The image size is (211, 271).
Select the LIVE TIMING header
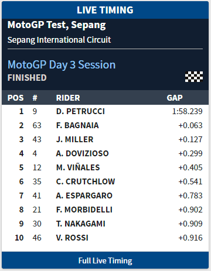tap(105, 10)
